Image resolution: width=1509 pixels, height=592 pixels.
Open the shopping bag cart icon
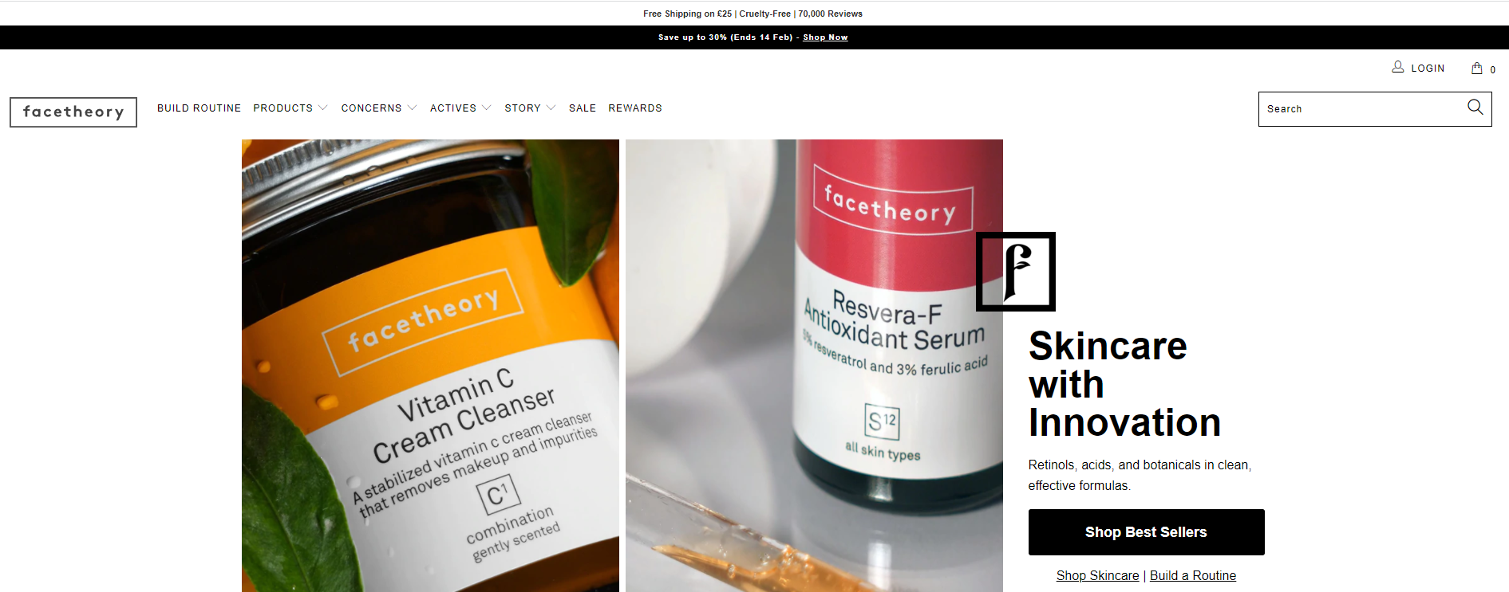(1477, 69)
